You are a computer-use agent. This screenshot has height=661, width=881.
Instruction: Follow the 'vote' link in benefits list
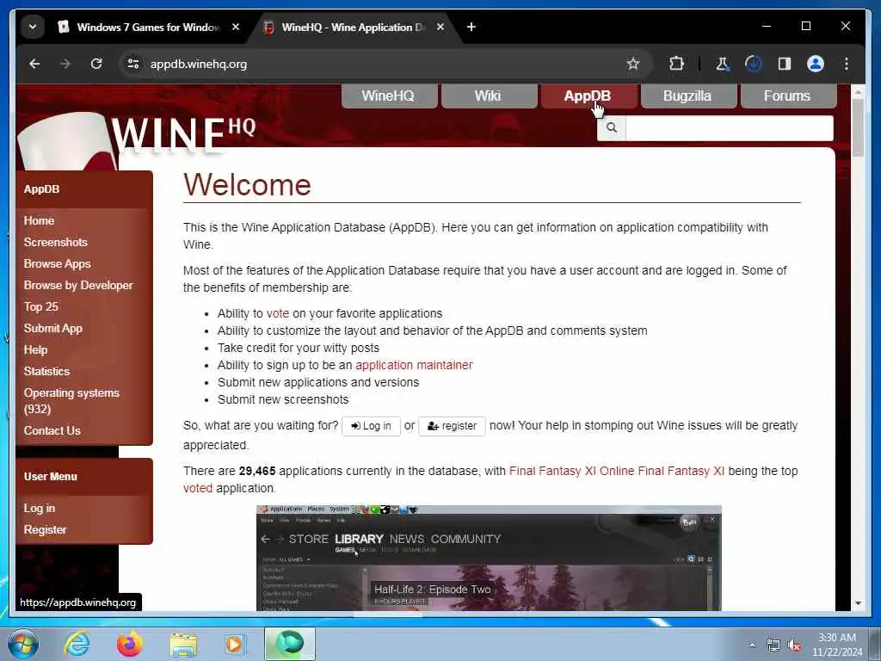click(278, 313)
